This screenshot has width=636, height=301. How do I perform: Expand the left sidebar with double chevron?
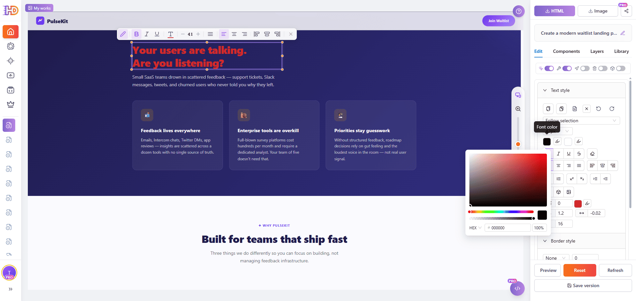11,289
